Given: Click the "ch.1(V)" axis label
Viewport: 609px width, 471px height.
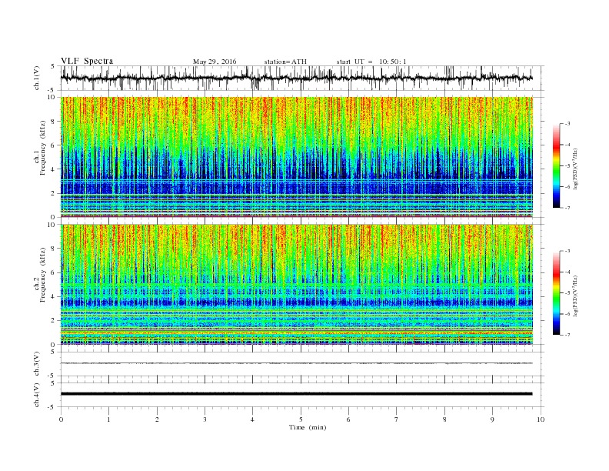Looking at the screenshot, I should pyautogui.click(x=37, y=78).
